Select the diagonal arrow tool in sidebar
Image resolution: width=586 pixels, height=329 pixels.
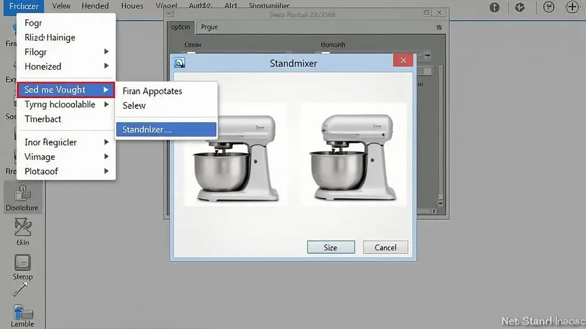click(x=20, y=289)
